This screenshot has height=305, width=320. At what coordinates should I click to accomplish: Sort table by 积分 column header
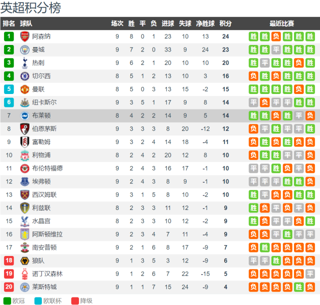click(x=226, y=23)
